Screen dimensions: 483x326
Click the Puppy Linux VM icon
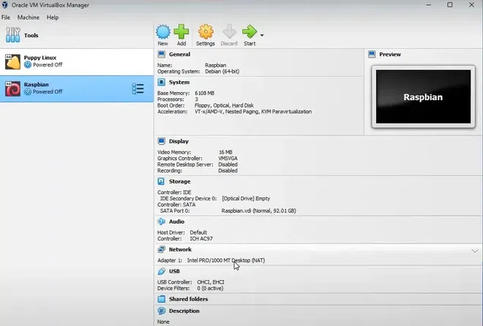coord(12,61)
